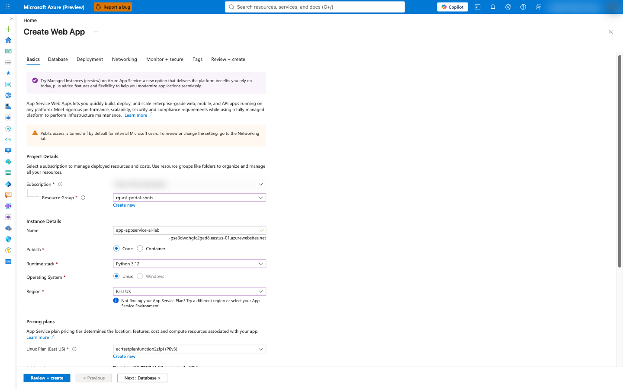Screen dimensions: 623x389
Task: Click the blue Review + create button
Action: coord(47,378)
